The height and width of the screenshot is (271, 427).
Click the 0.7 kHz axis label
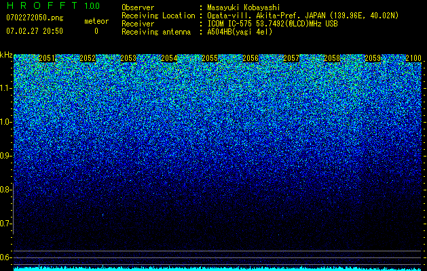(5, 224)
